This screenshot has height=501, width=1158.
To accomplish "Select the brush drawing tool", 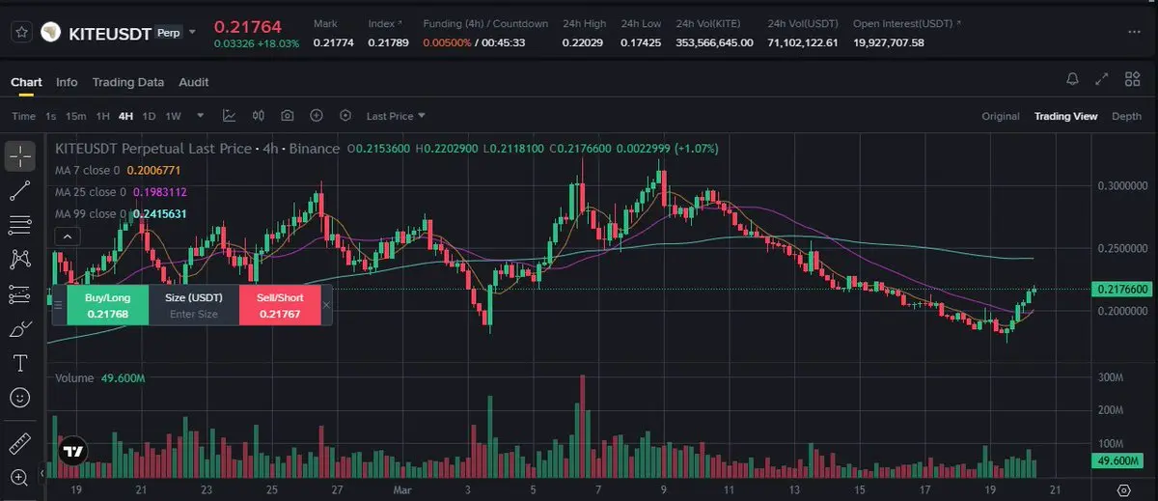I will point(20,329).
